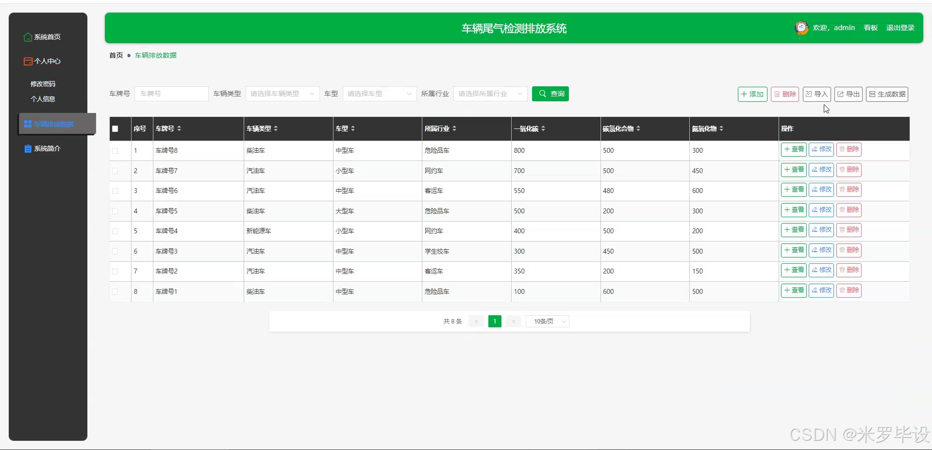This screenshot has width=932, height=450.
Task: Click the export icon in 导出 button
Action: [x=841, y=94]
